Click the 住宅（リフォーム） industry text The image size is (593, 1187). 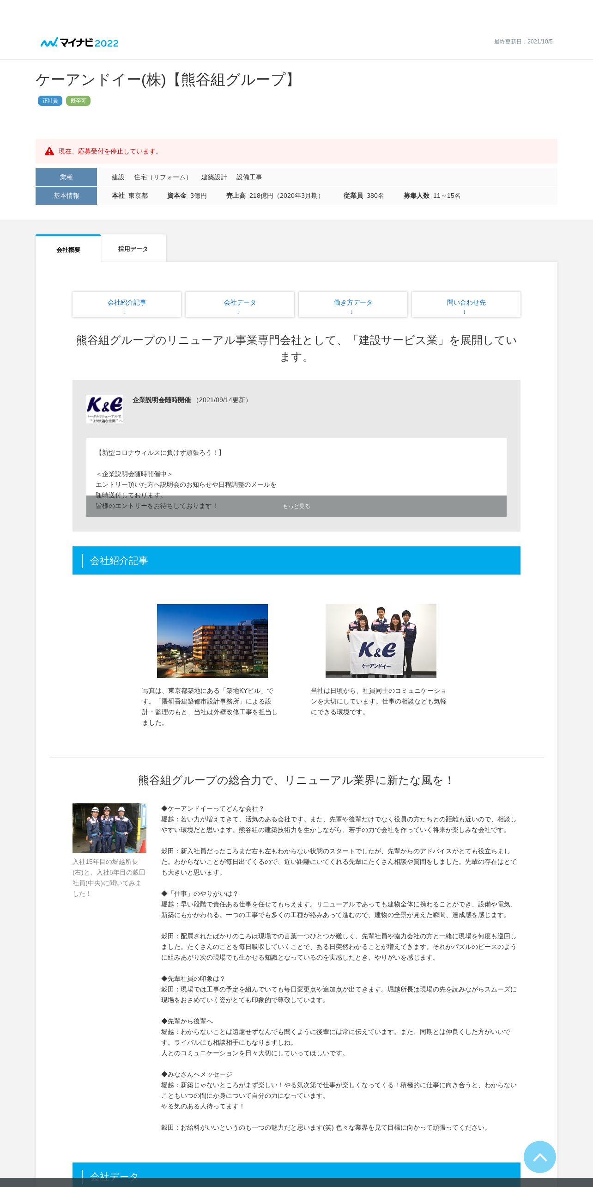[x=163, y=177]
